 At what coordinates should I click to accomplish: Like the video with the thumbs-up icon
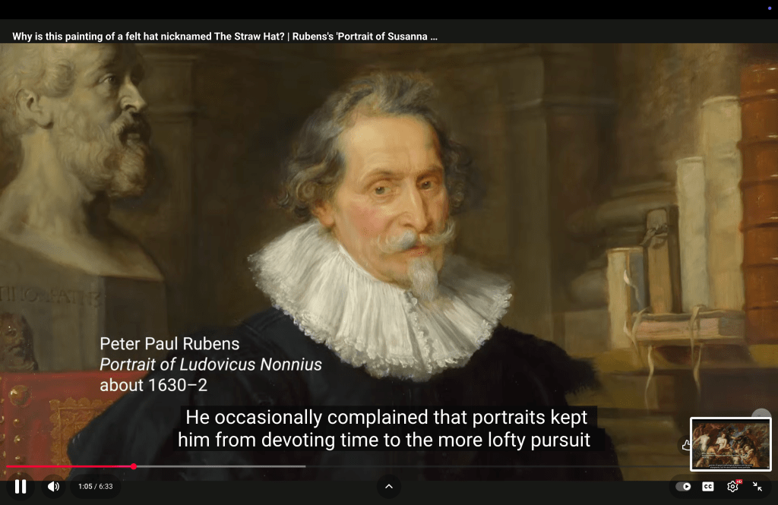pyautogui.click(x=685, y=446)
